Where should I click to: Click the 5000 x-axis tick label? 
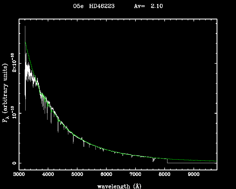(x=77, y=175)
